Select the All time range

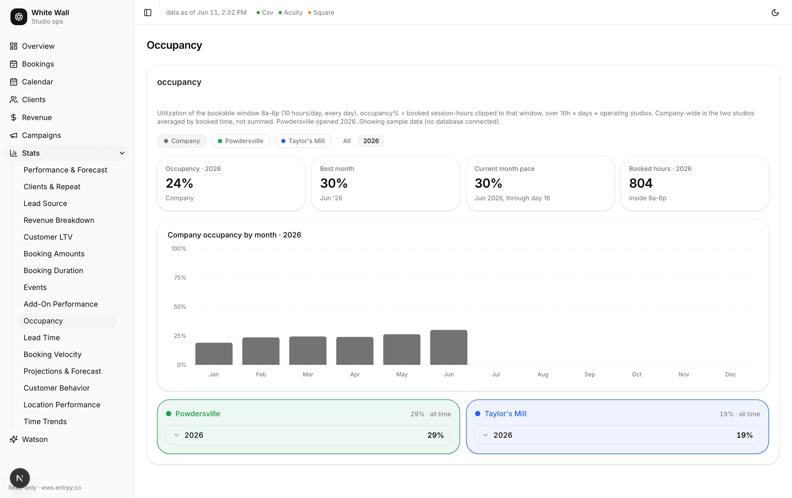point(347,141)
